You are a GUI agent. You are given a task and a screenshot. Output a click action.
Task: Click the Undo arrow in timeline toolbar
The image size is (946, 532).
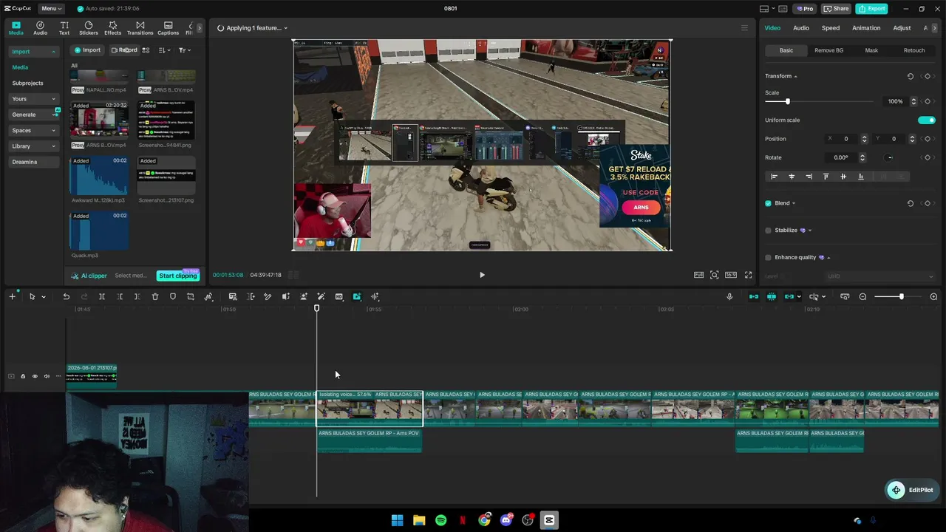click(66, 296)
